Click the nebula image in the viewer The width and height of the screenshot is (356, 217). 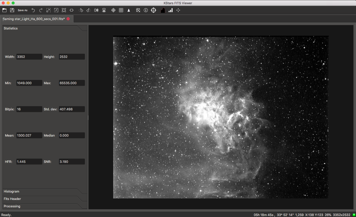click(221, 117)
